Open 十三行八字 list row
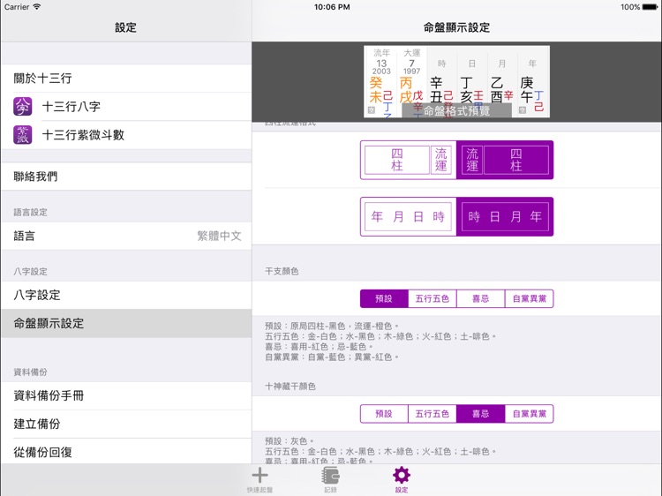Viewport: 662px width, 496px height. click(x=126, y=107)
